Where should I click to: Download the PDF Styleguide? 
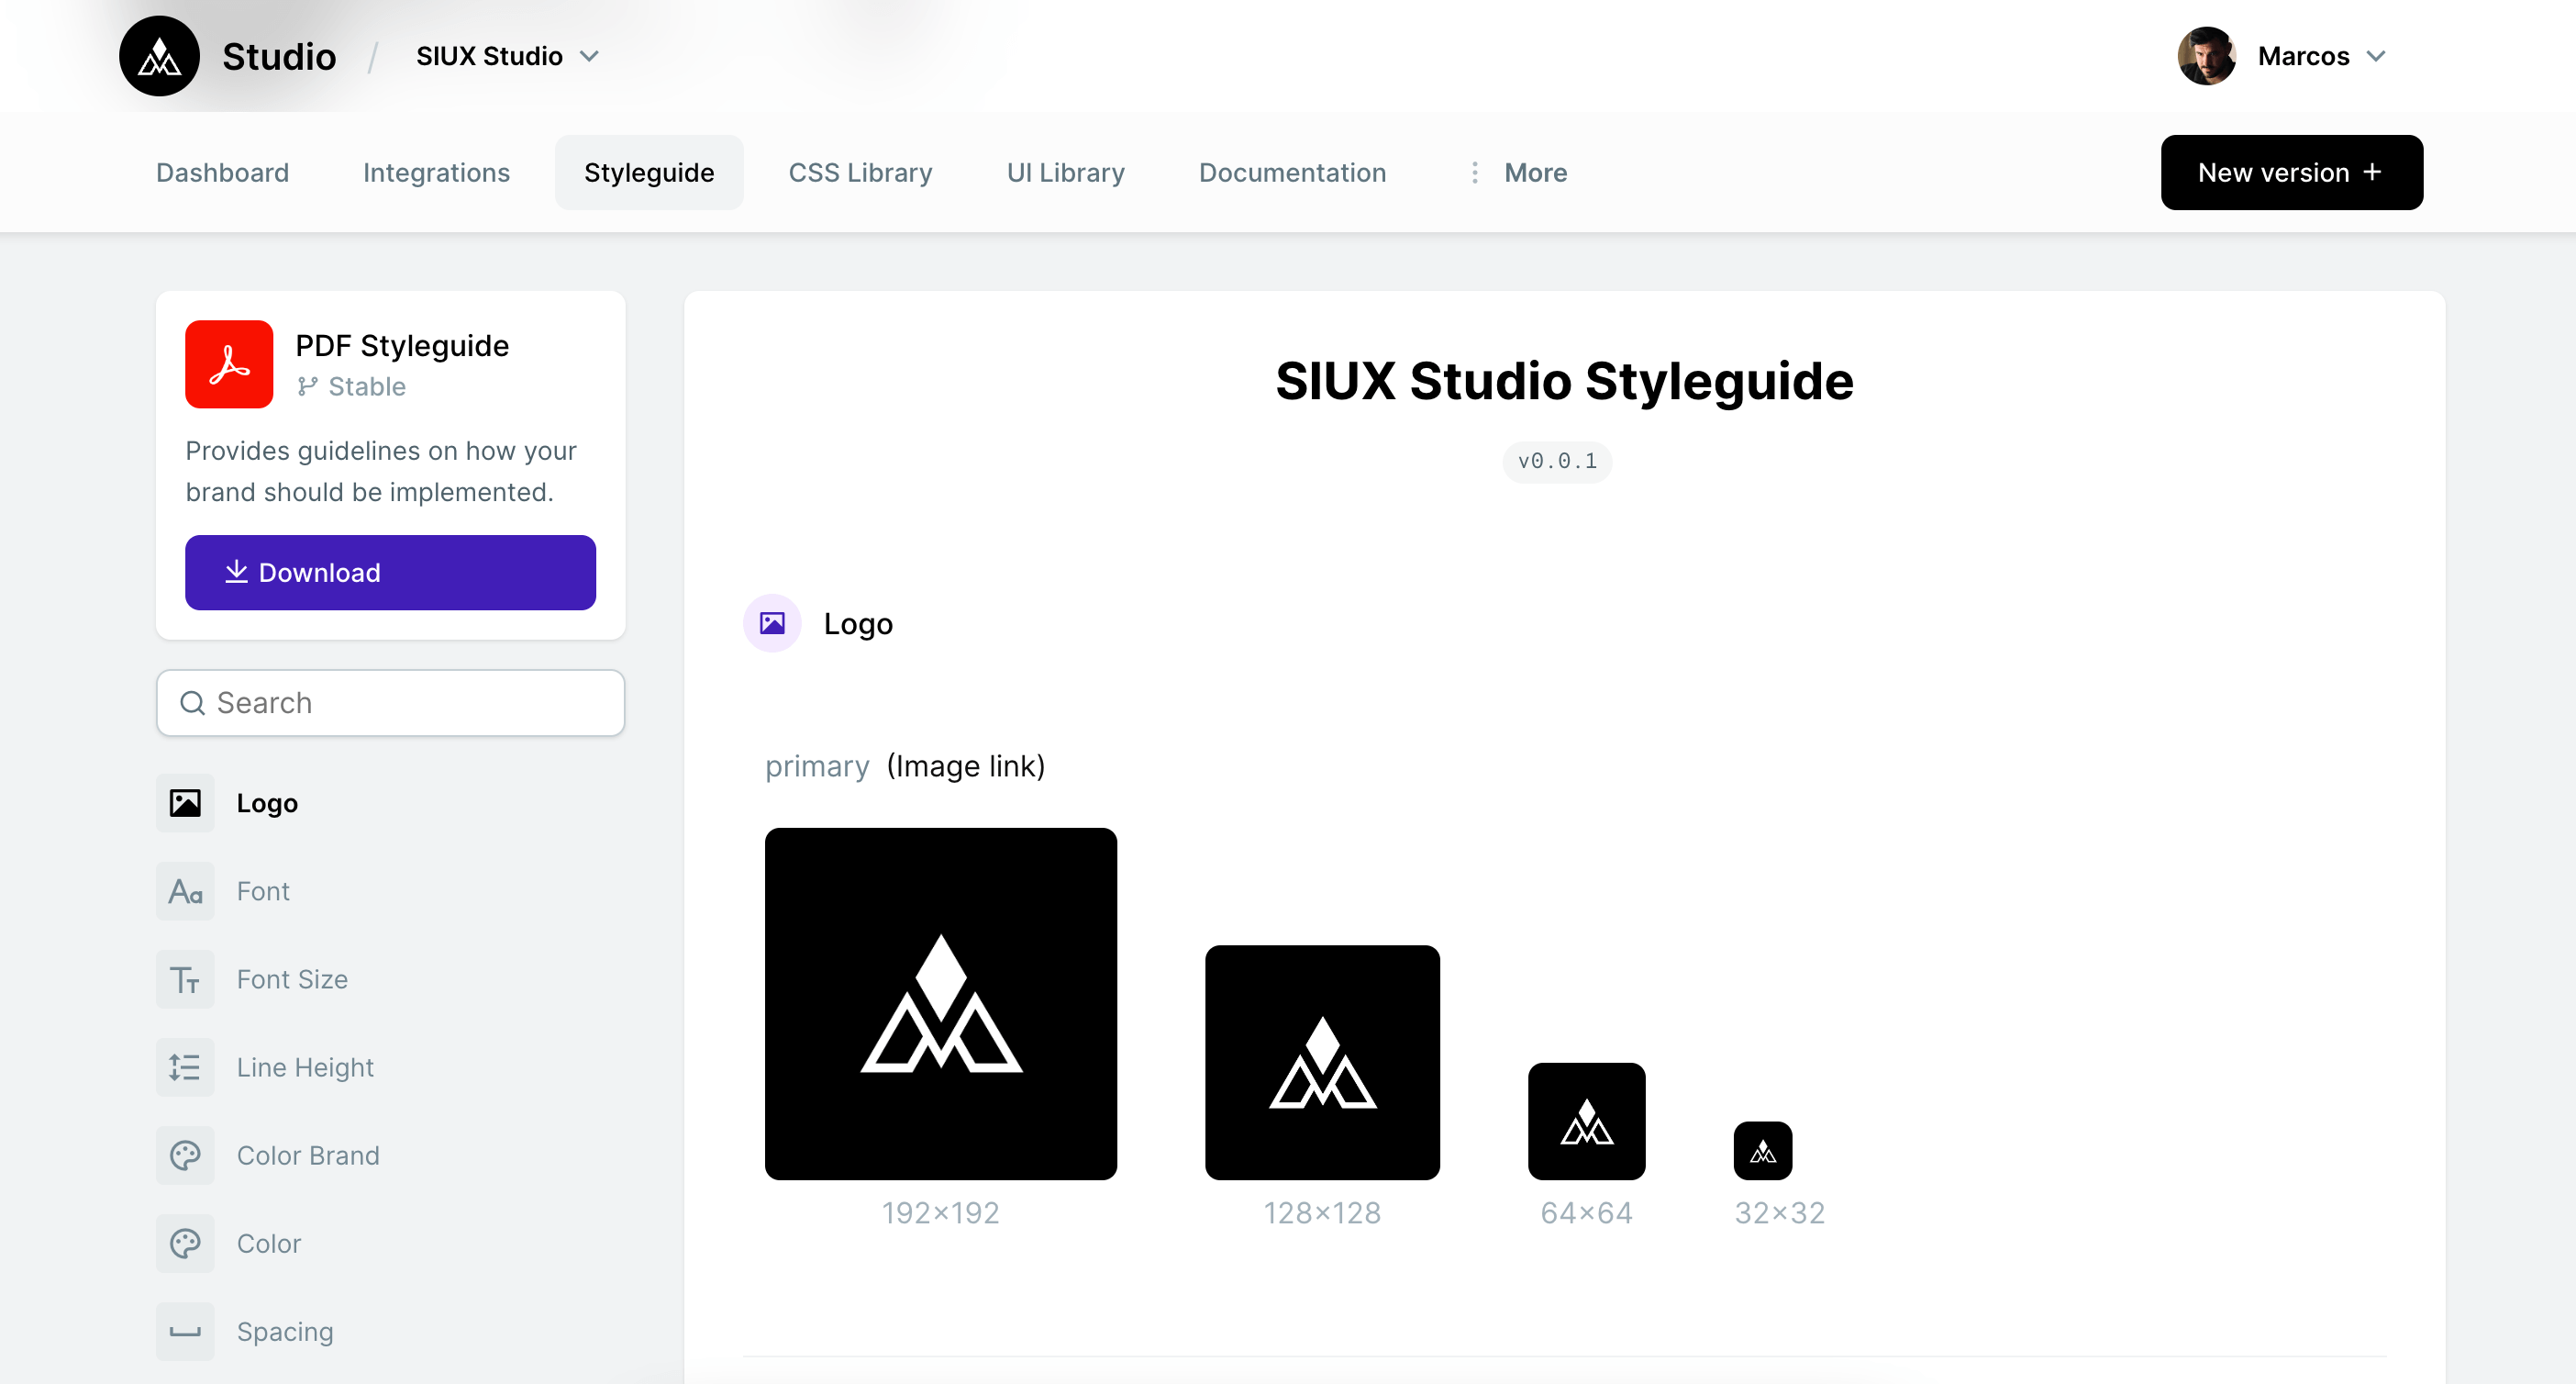tap(390, 572)
